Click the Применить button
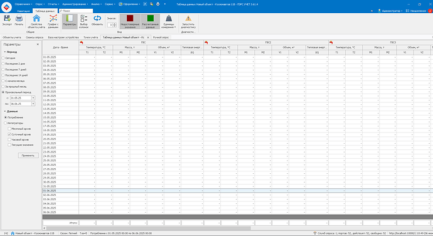This screenshot has width=433, height=236. click(28, 156)
